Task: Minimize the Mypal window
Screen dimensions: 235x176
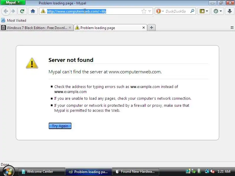Action: coord(212,3)
